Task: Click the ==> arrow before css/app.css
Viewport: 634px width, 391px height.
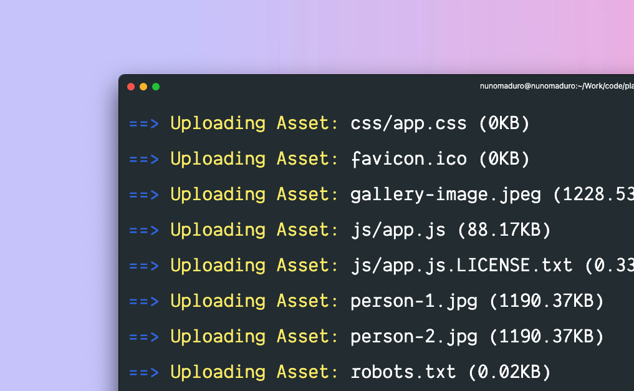Action: [144, 123]
